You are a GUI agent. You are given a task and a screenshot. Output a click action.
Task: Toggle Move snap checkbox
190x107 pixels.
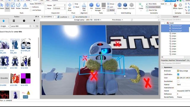pyautogui.click(x=46, y=9)
